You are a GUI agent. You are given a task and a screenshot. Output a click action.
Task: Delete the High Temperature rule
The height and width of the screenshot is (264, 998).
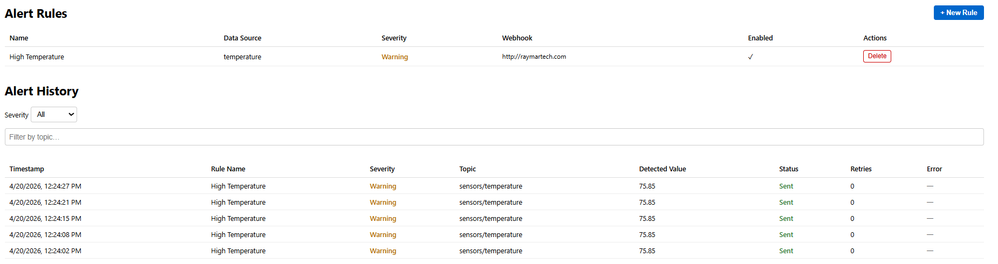click(877, 56)
